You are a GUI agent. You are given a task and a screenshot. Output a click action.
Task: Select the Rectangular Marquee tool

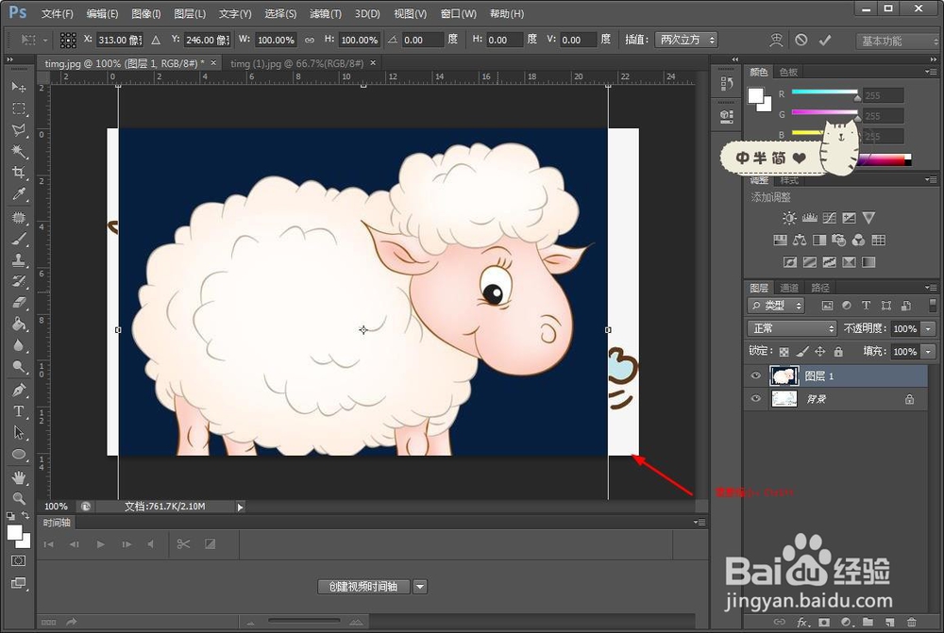pos(19,108)
